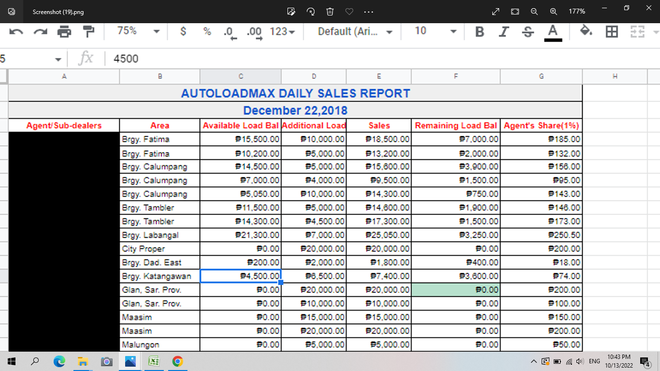
Task: Click the Agent's Share(1%) header cell
Action: 541,126
